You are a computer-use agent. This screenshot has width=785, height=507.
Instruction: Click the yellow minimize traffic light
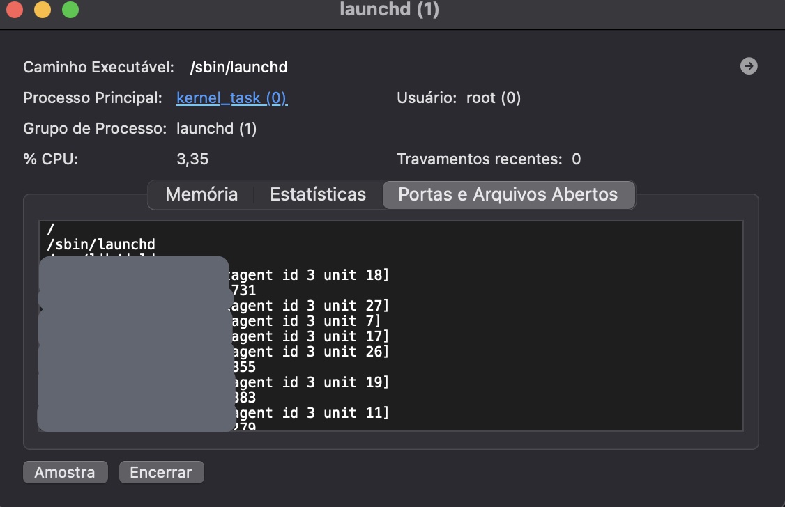[40, 10]
